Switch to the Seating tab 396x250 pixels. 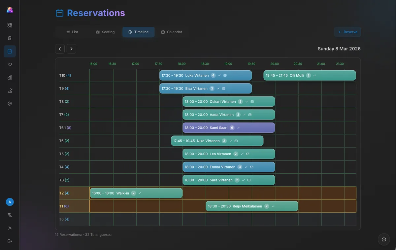[105, 32]
